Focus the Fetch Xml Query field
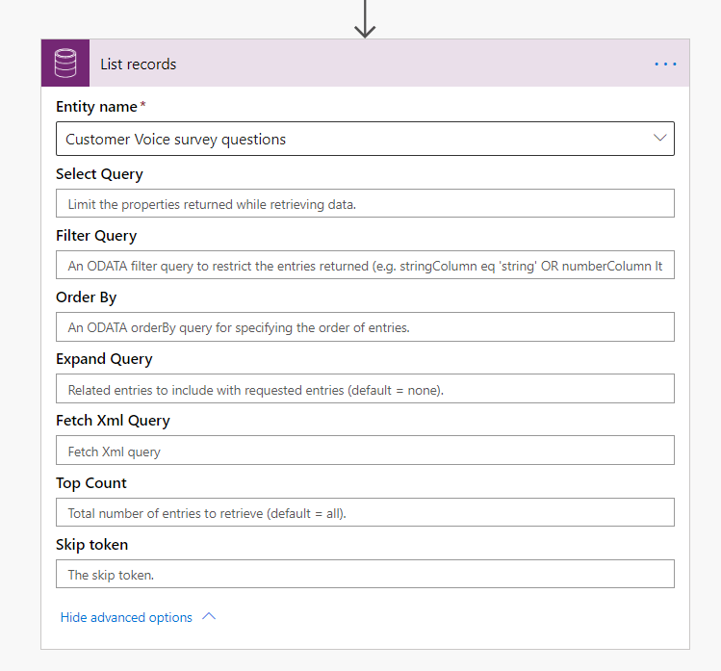Viewport: 721px width, 671px height. point(365,451)
